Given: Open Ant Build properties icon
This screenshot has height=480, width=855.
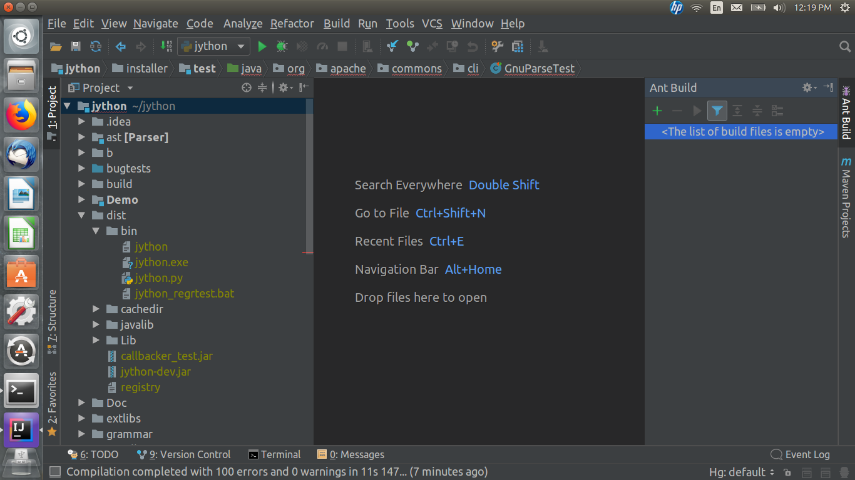Looking at the screenshot, I should 777,111.
